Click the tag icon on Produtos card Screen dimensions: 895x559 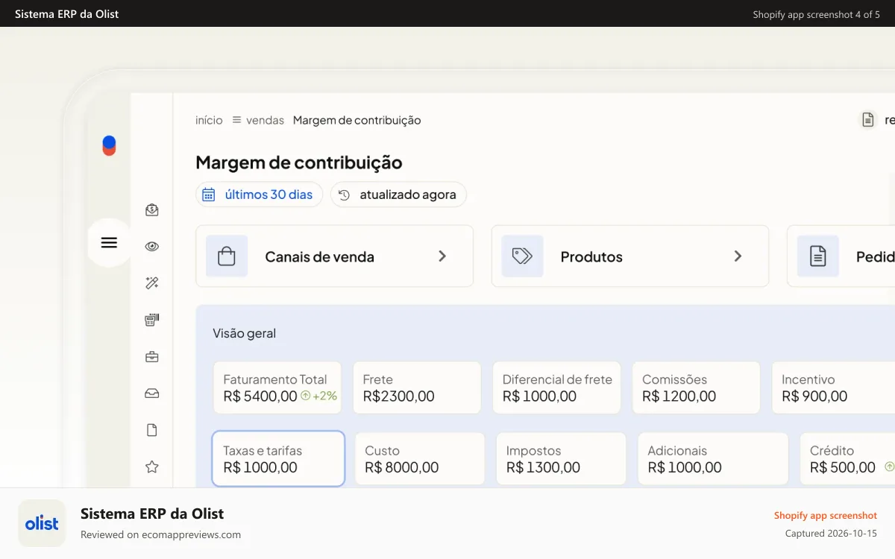[x=522, y=256]
